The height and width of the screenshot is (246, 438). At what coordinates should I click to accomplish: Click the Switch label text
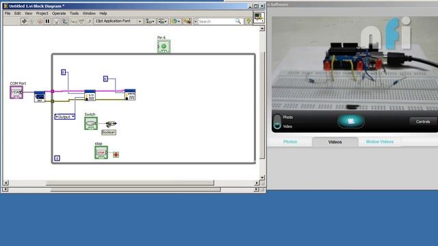pos(90,114)
